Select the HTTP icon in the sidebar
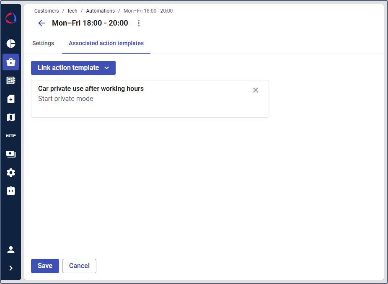 [x=10, y=135]
